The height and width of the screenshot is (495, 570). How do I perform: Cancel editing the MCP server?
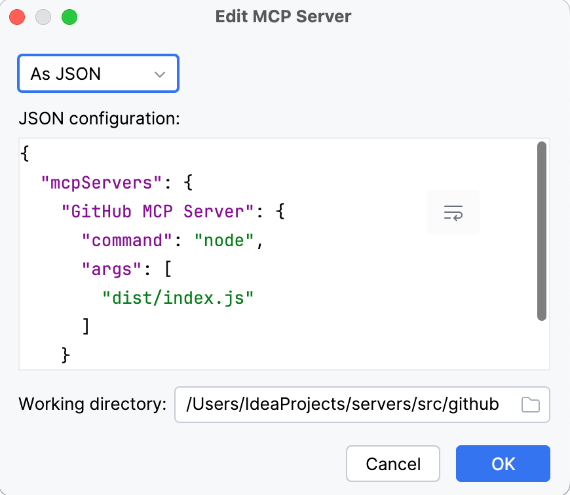[x=392, y=464]
